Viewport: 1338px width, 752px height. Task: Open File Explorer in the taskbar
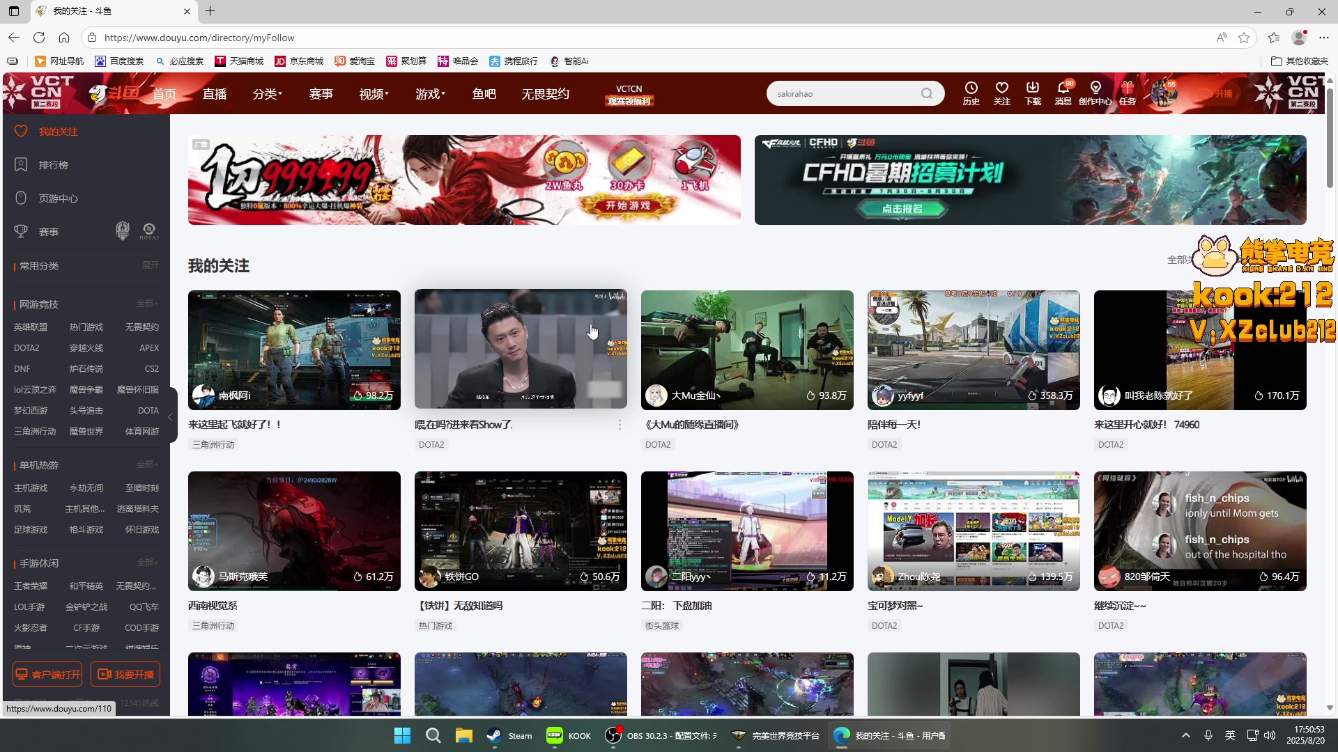[x=463, y=735]
